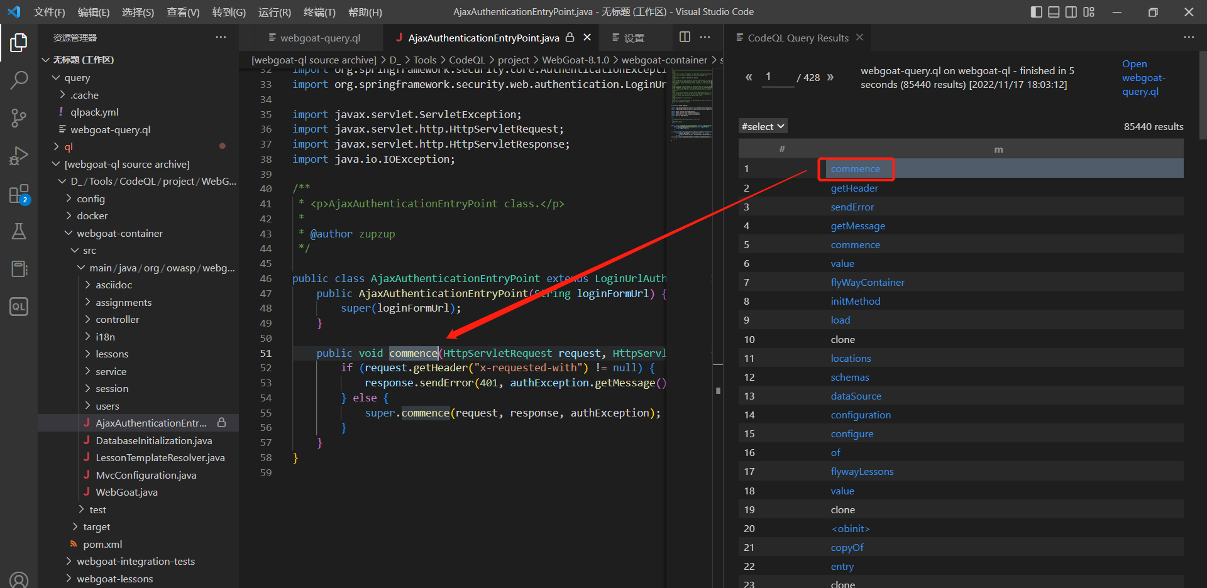Expand the lessons folder

click(x=88, y=354)
